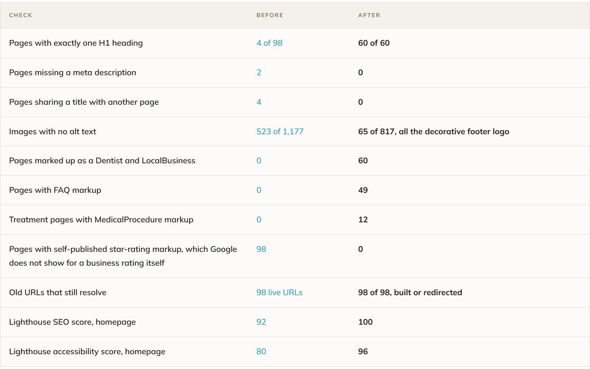
Task: Click before value '4' for shared titles
Action: (x=259, y=102)
